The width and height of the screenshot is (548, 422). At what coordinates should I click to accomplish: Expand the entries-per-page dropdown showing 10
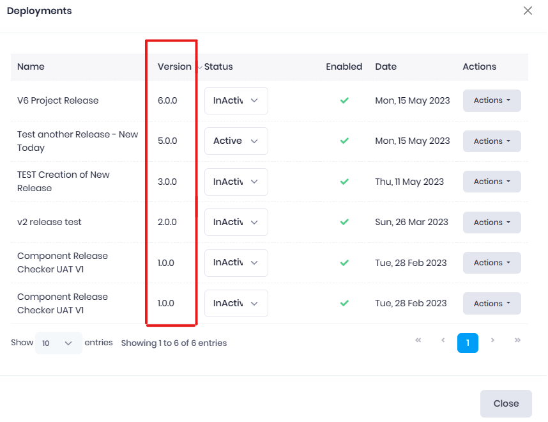[x=59, y=343]
